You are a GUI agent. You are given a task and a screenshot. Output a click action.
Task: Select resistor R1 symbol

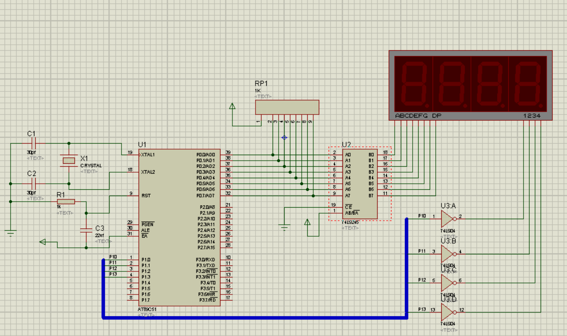(66, 201)
